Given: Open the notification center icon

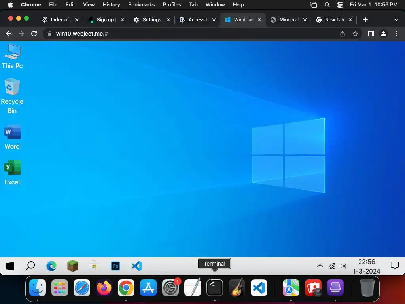Looking at the screenshot, I should 395,266.
